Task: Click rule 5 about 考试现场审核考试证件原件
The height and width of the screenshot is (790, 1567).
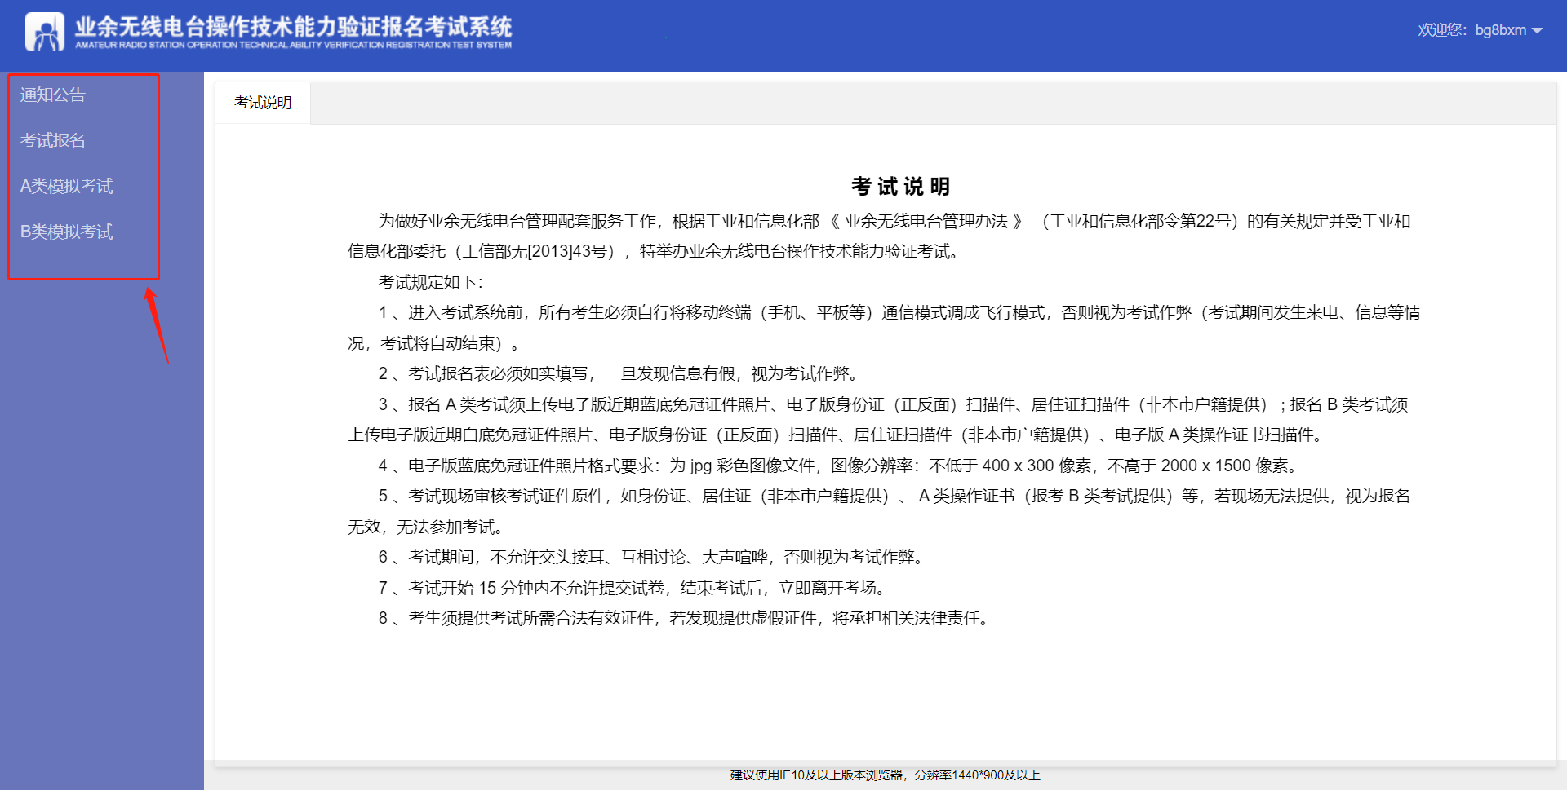Action: pyautogui.click(x=879, y=511)
